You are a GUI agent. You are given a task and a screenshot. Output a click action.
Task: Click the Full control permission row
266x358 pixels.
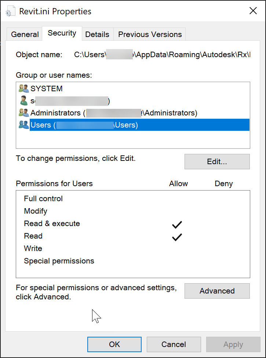43,199
